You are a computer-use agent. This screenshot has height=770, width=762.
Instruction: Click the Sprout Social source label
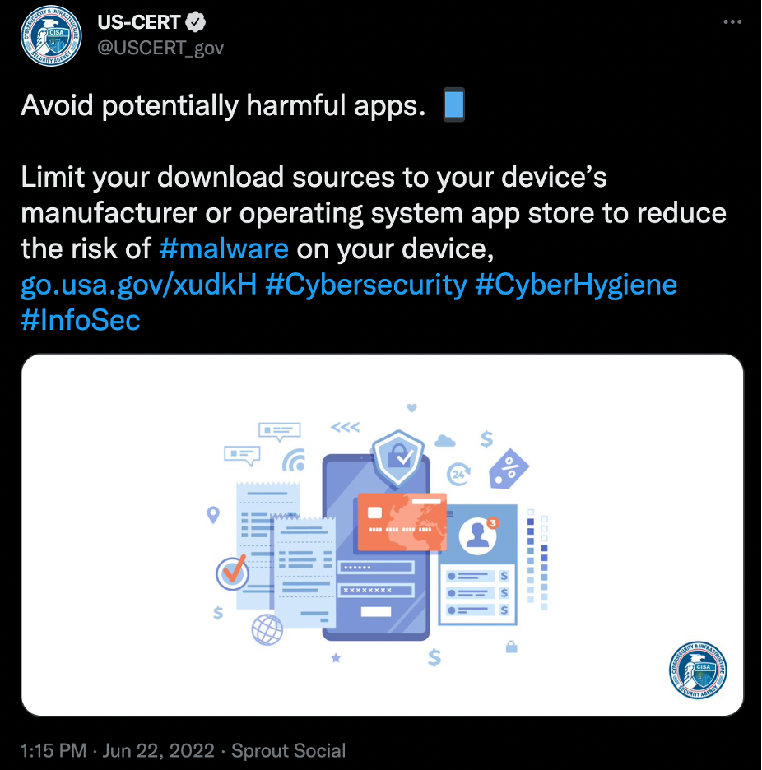pos(288,750)
